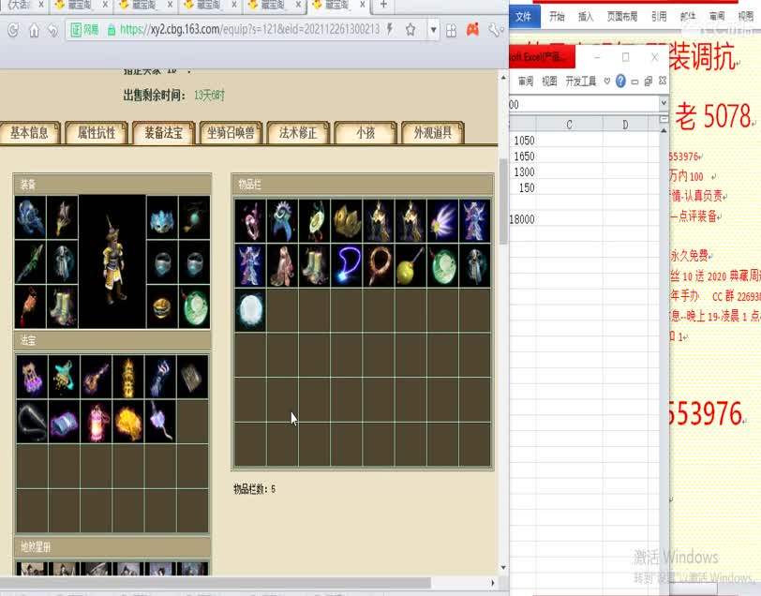
Task: Click the orange bead necklace inventory item
Action: [x=379, y=266]
